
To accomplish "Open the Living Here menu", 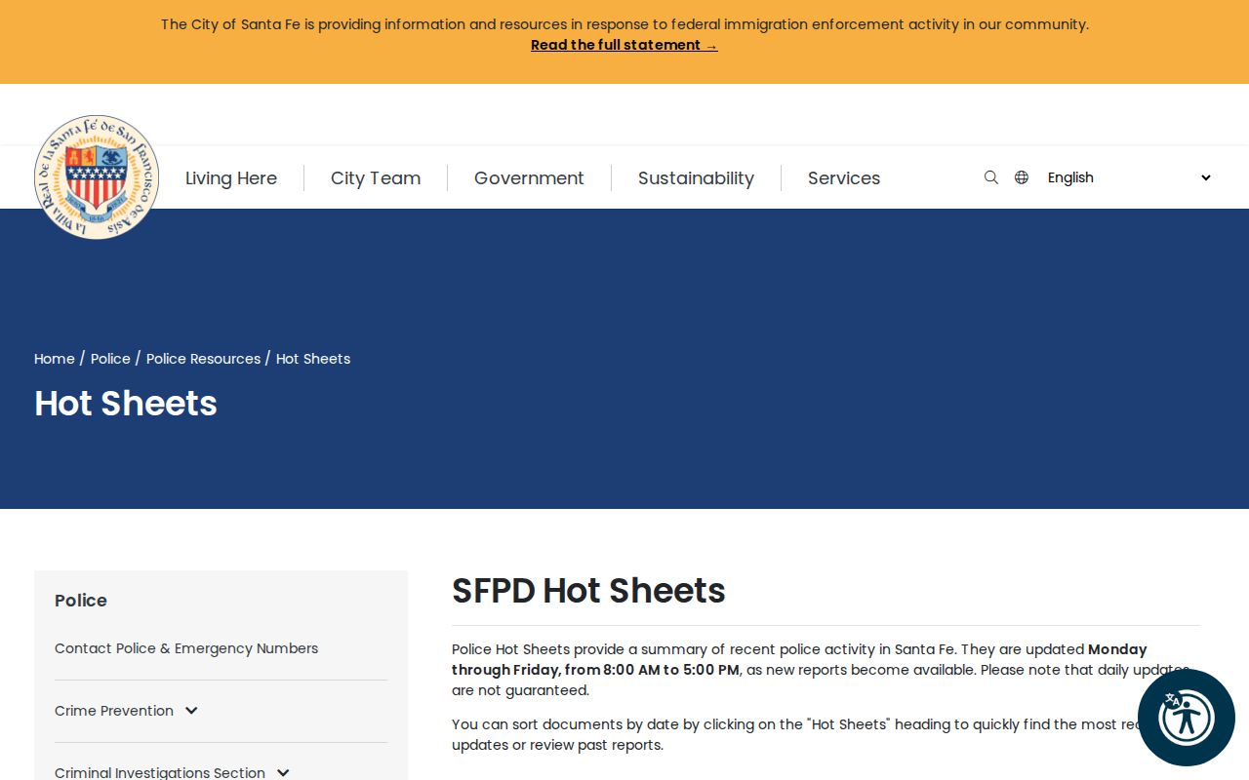I will tap(231, 178).
